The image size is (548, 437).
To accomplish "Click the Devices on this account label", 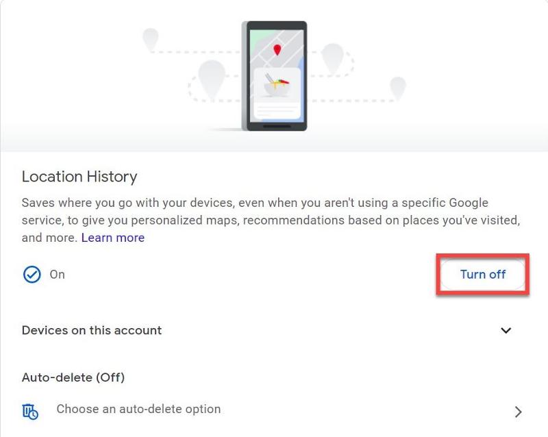I will click(x=92, y=330).
